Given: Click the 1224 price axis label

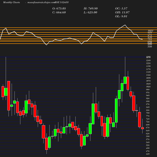Looking at the screenshot, I should [x=148, y=63].
